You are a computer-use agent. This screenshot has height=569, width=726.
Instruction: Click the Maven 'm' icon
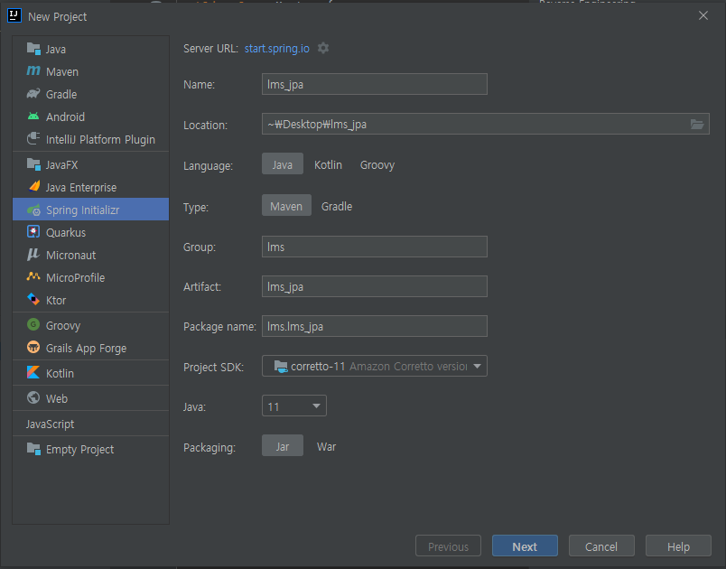[33, 70]
